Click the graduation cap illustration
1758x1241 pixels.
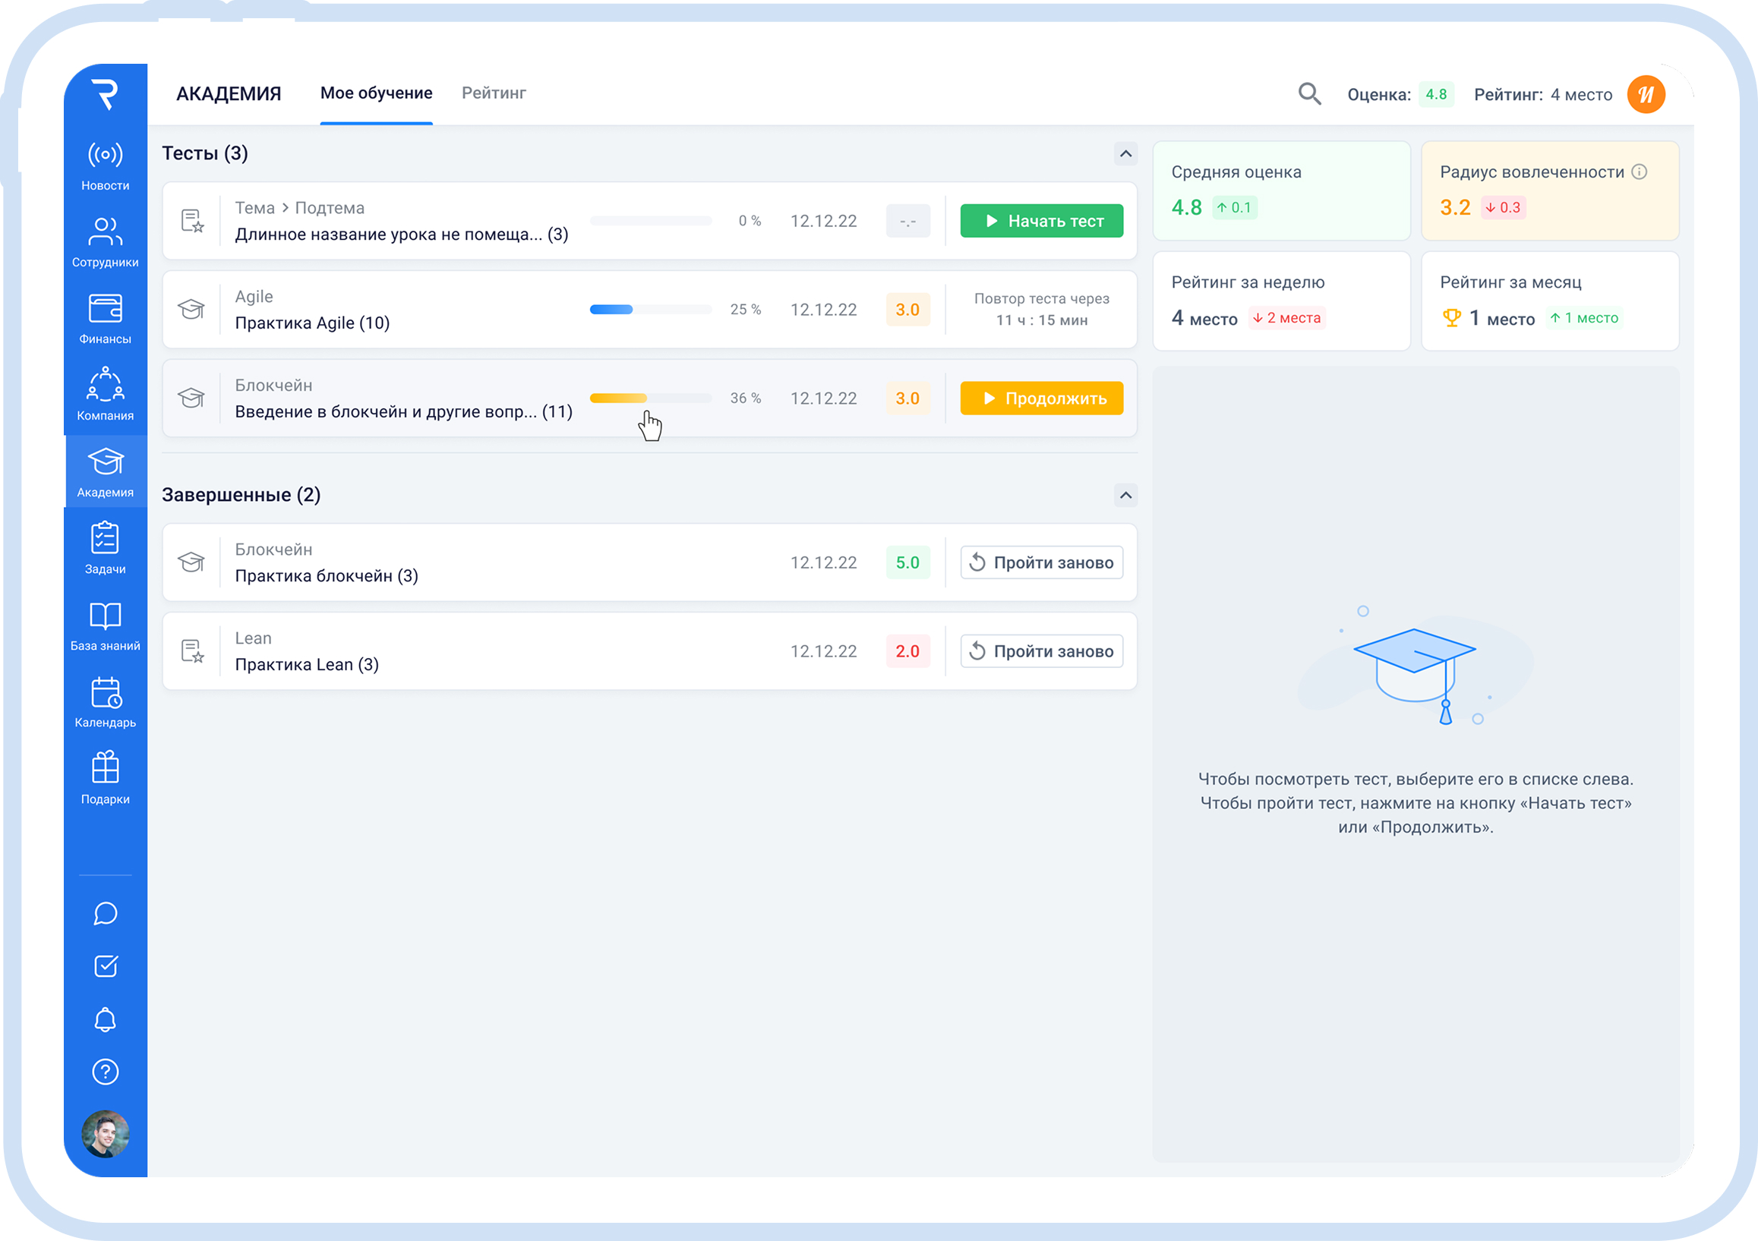pos(1415,666)
